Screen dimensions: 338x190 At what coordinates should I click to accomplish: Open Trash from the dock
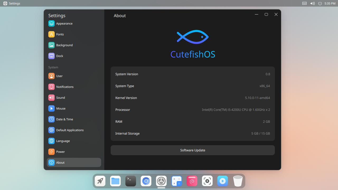pyautogui.click(x=238, y=181)
